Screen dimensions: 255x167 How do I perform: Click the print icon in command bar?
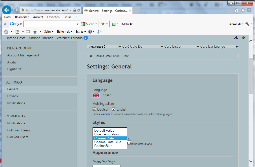[35, 32]
